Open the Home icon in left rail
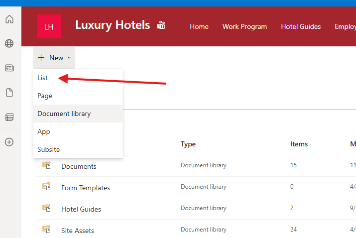Viewport: 356px width, 238px height. 9,20
